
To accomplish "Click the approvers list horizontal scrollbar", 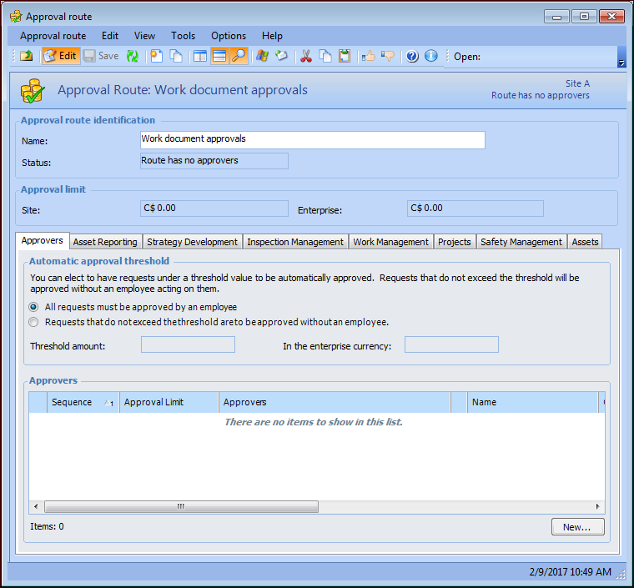I will (181, 506).
